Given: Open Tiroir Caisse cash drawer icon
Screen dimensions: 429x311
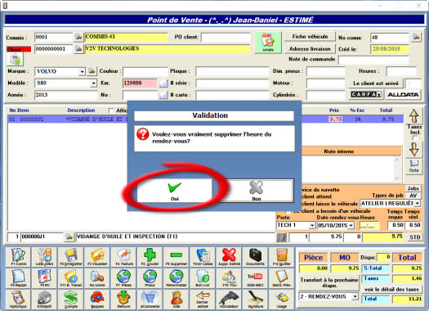Looking at the screenshot, I should [203, 257].
